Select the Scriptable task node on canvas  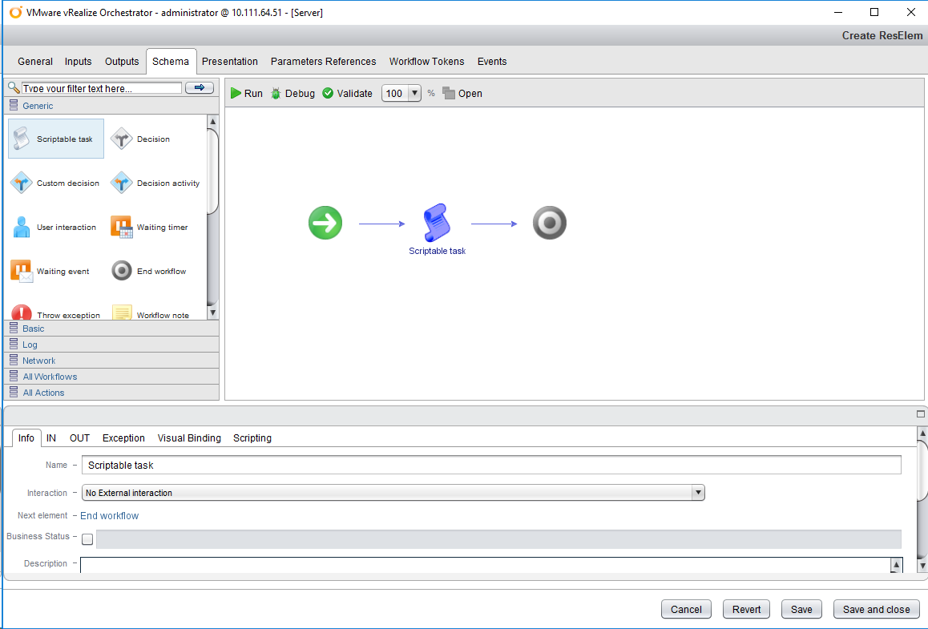(x=437, y=223)
